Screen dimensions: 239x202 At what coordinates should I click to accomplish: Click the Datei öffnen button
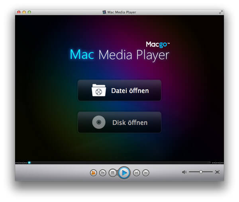click(119, 90)
